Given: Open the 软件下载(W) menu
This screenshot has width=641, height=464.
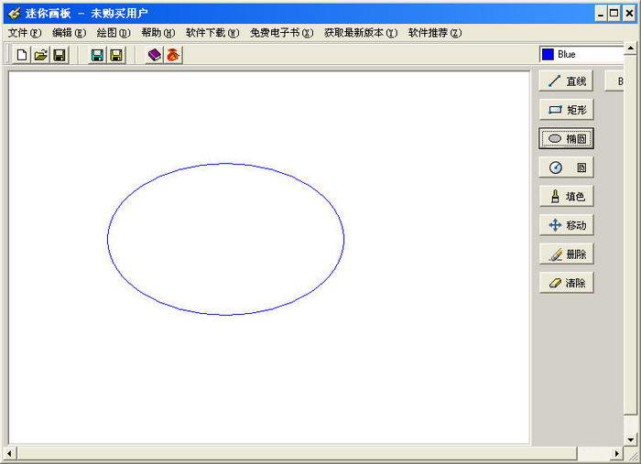Looking at the screenshot, I should tap(212, 33).
